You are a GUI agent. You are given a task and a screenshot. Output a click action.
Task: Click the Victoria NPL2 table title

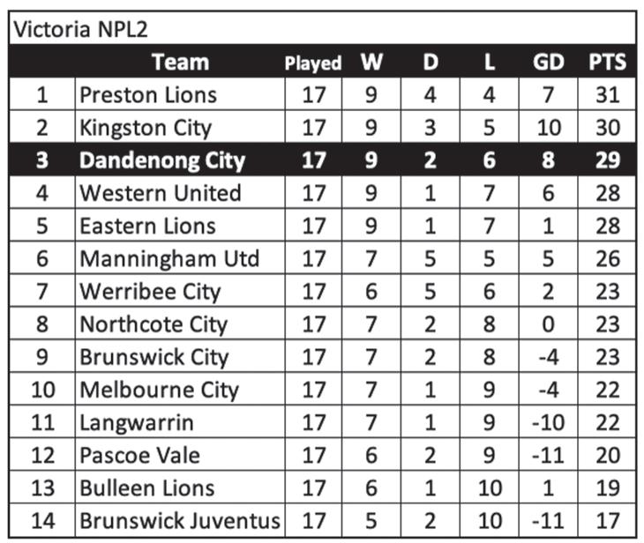tap(80, 30)
